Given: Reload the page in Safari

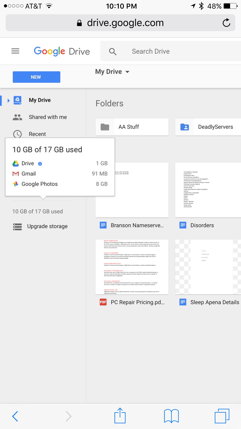Looking at the screenshot, I should pos(226,23).
